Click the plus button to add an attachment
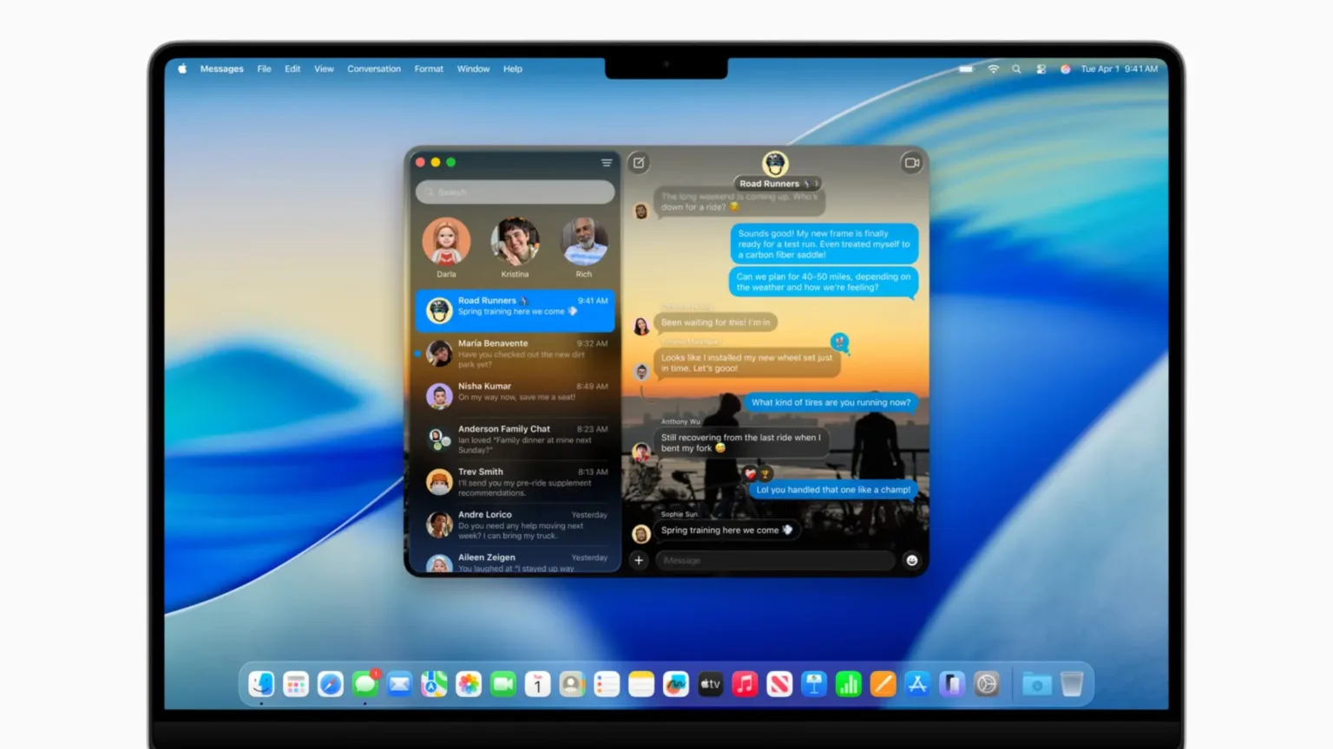 pos(639,561)
